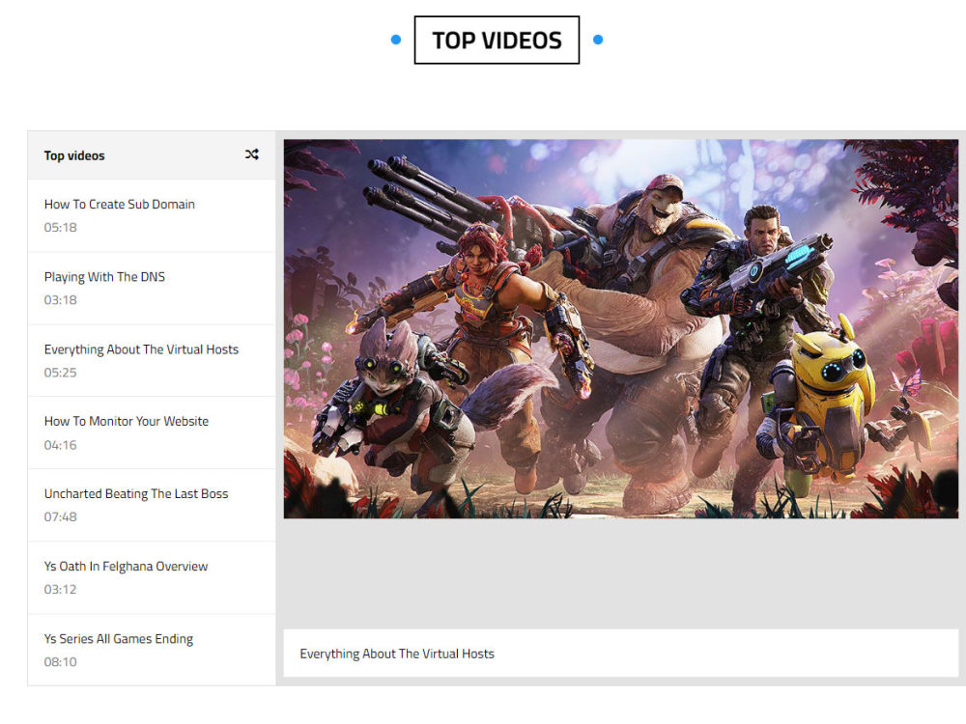Click the 07:48 duration text
966x724 pixels.
pyautogui.click(x=60, y=517)
